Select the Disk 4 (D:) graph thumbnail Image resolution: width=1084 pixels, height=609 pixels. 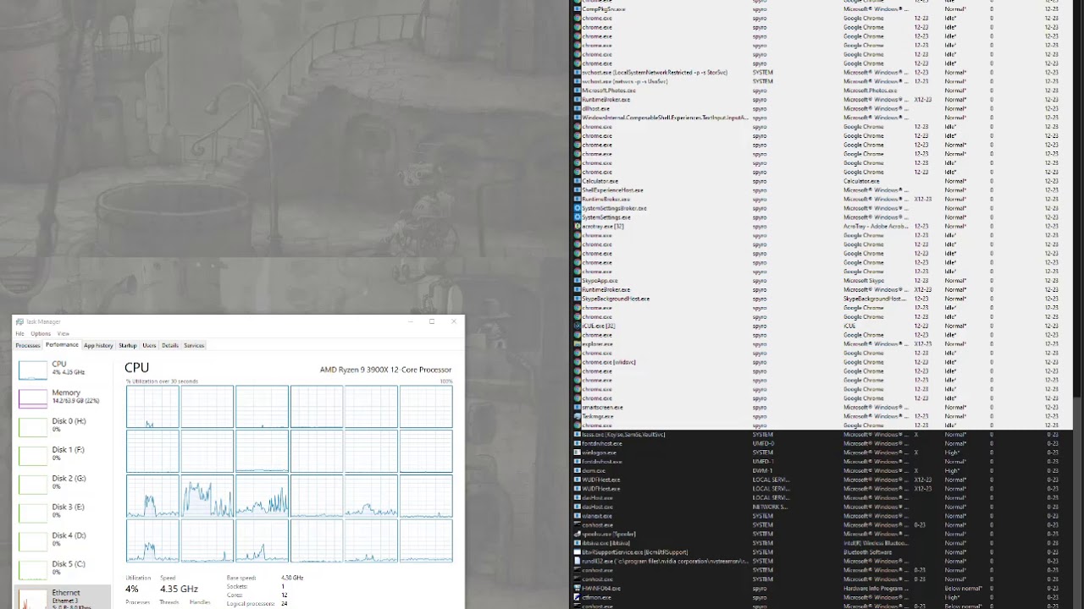tap(33, 541)
